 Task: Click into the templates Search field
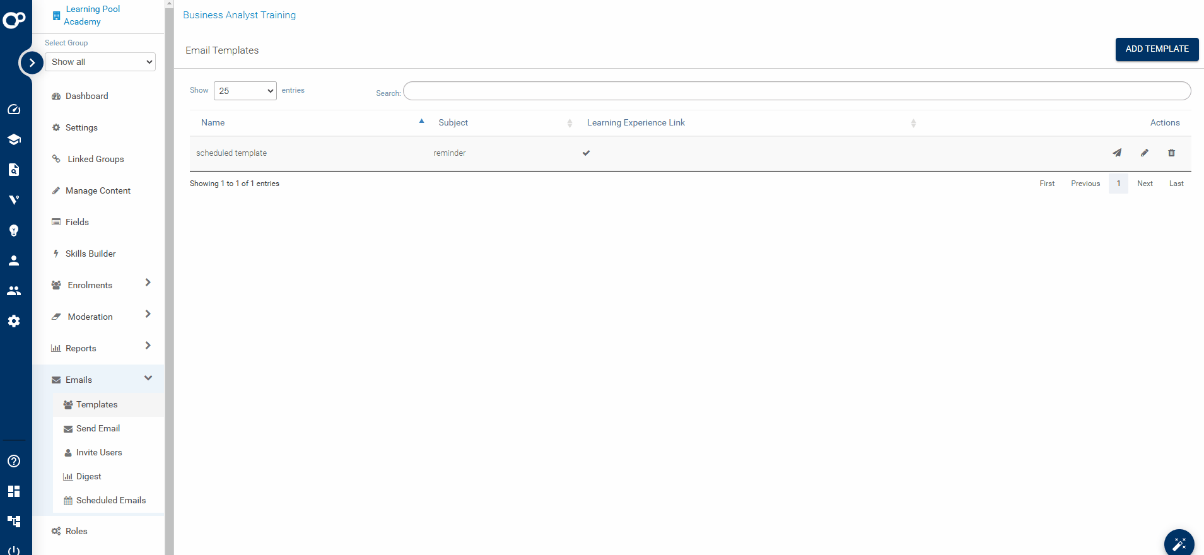(x=797, y=91)
